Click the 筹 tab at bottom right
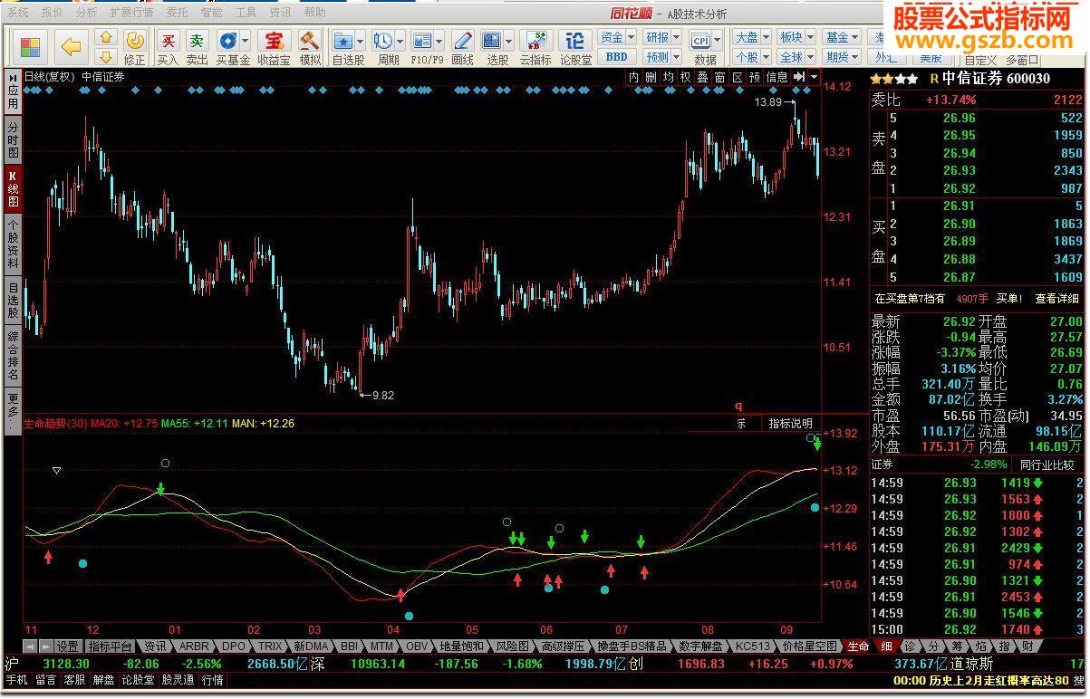This screenshot has width=1090, height=699. [957, 646]
